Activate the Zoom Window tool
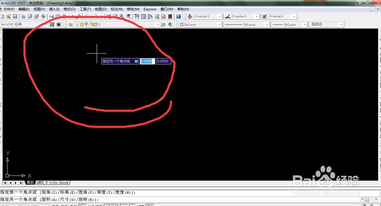The width and height of the screenshot is (381, 206). (122, 16)
